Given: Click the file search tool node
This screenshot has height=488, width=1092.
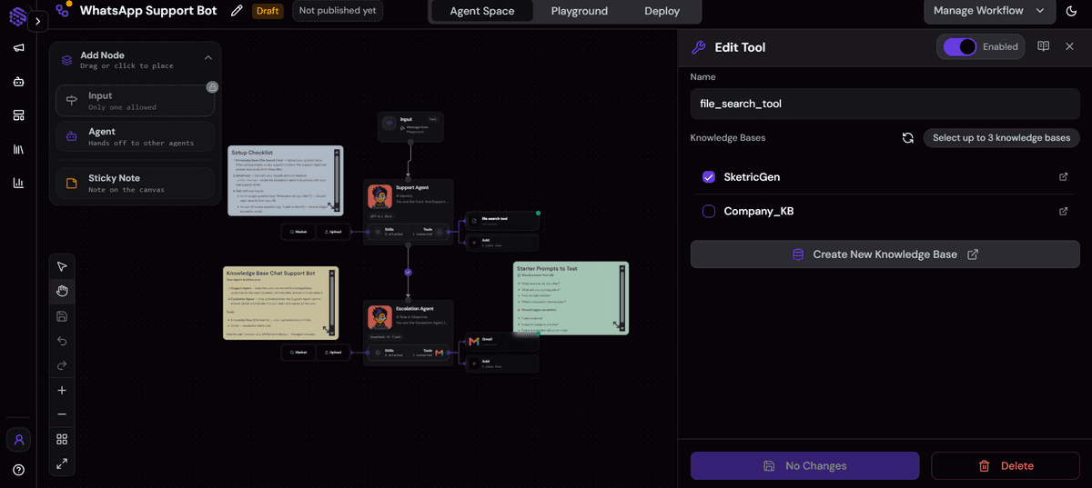Looking at the screenshot, I should coord(501,220).
